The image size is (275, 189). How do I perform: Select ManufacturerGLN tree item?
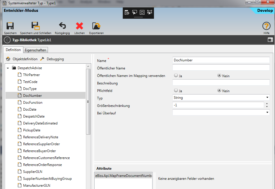[37, 185]
